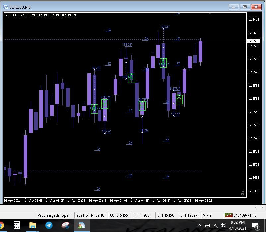Click the battery icon in the system tray
Screen dimensions: 266x232
[207, 226]
